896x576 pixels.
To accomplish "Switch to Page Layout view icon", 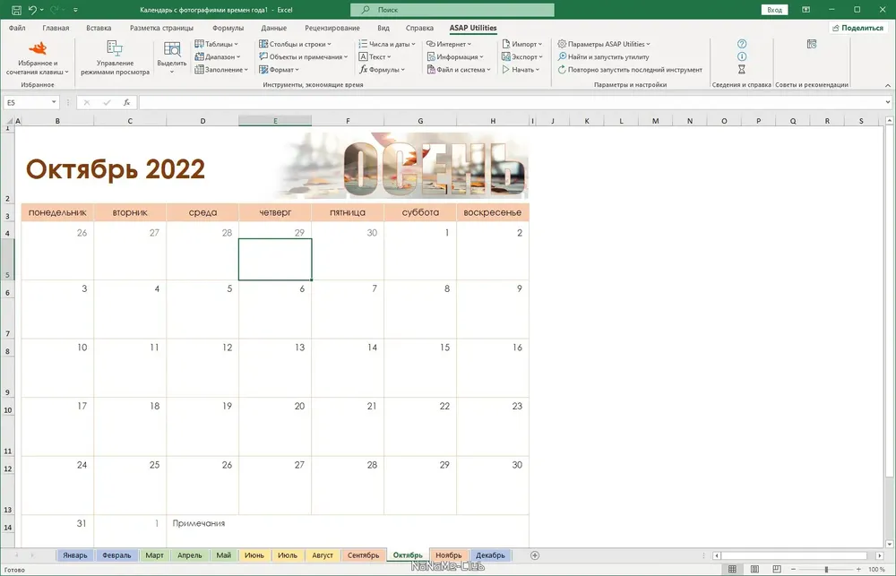I will pyautogui.click(x=754, y=569).
